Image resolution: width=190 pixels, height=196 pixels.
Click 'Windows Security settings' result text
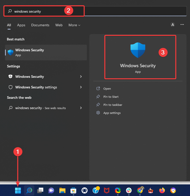pyautogui.click(x=36, y=87)
